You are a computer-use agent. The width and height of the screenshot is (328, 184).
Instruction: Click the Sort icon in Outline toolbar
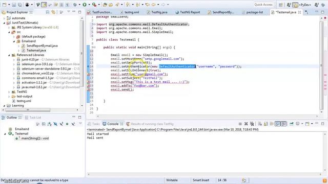[50, 124]
